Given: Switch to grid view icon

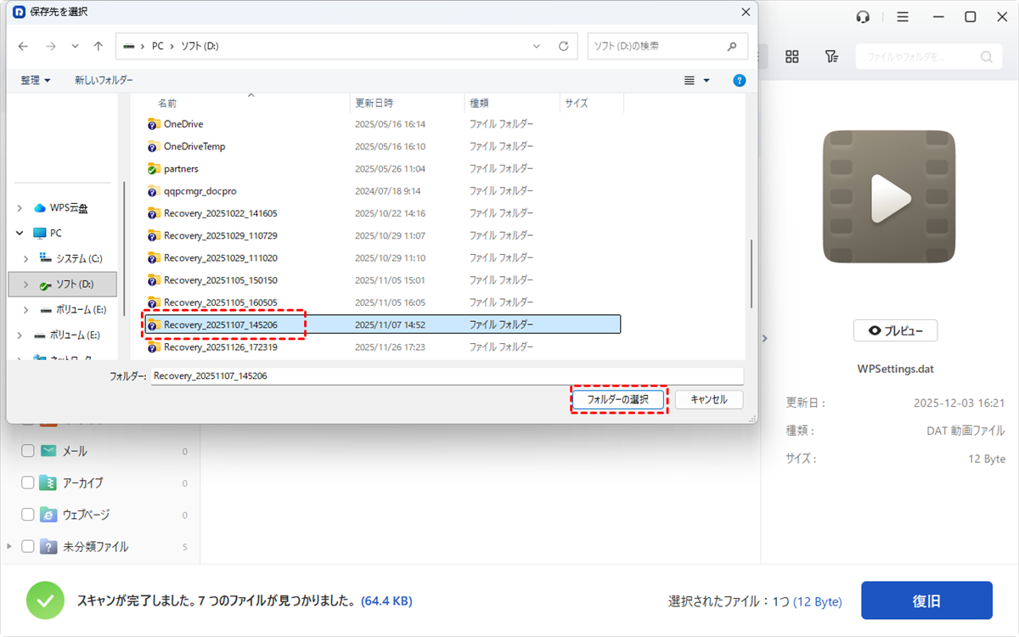Looking at the screenshot, I should [x=791, y=57].
